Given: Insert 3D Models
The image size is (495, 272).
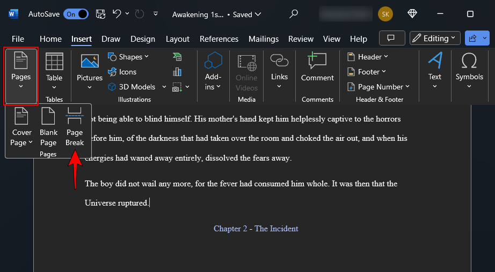Looking at the screenshot, I should [132, 87].
